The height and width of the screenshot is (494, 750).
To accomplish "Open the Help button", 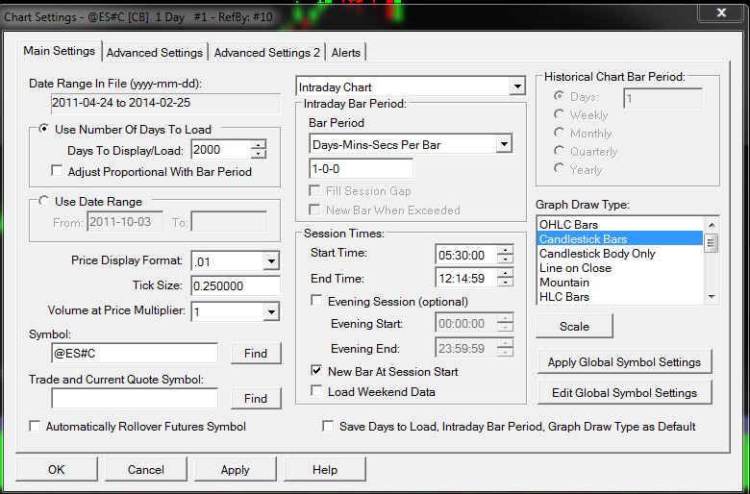I will pos(325,469).
